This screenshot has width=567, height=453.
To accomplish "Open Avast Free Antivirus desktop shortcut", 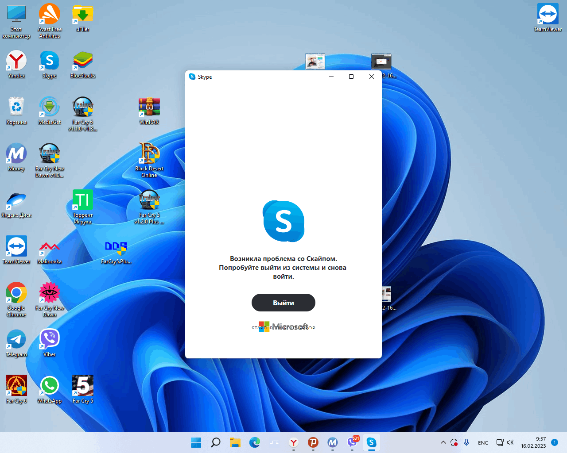I will click(50, 21).
